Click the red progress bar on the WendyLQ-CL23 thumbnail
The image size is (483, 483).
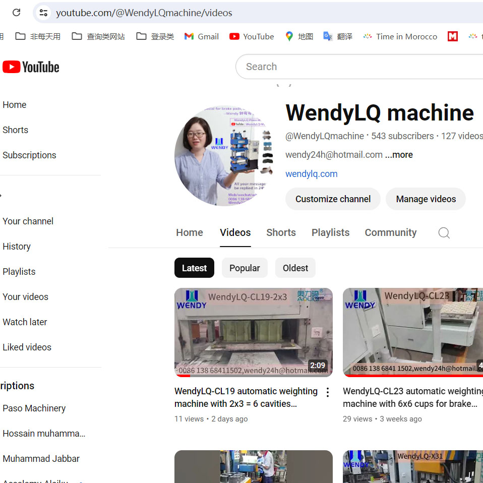pyautogui.click(x=412, y=376)
